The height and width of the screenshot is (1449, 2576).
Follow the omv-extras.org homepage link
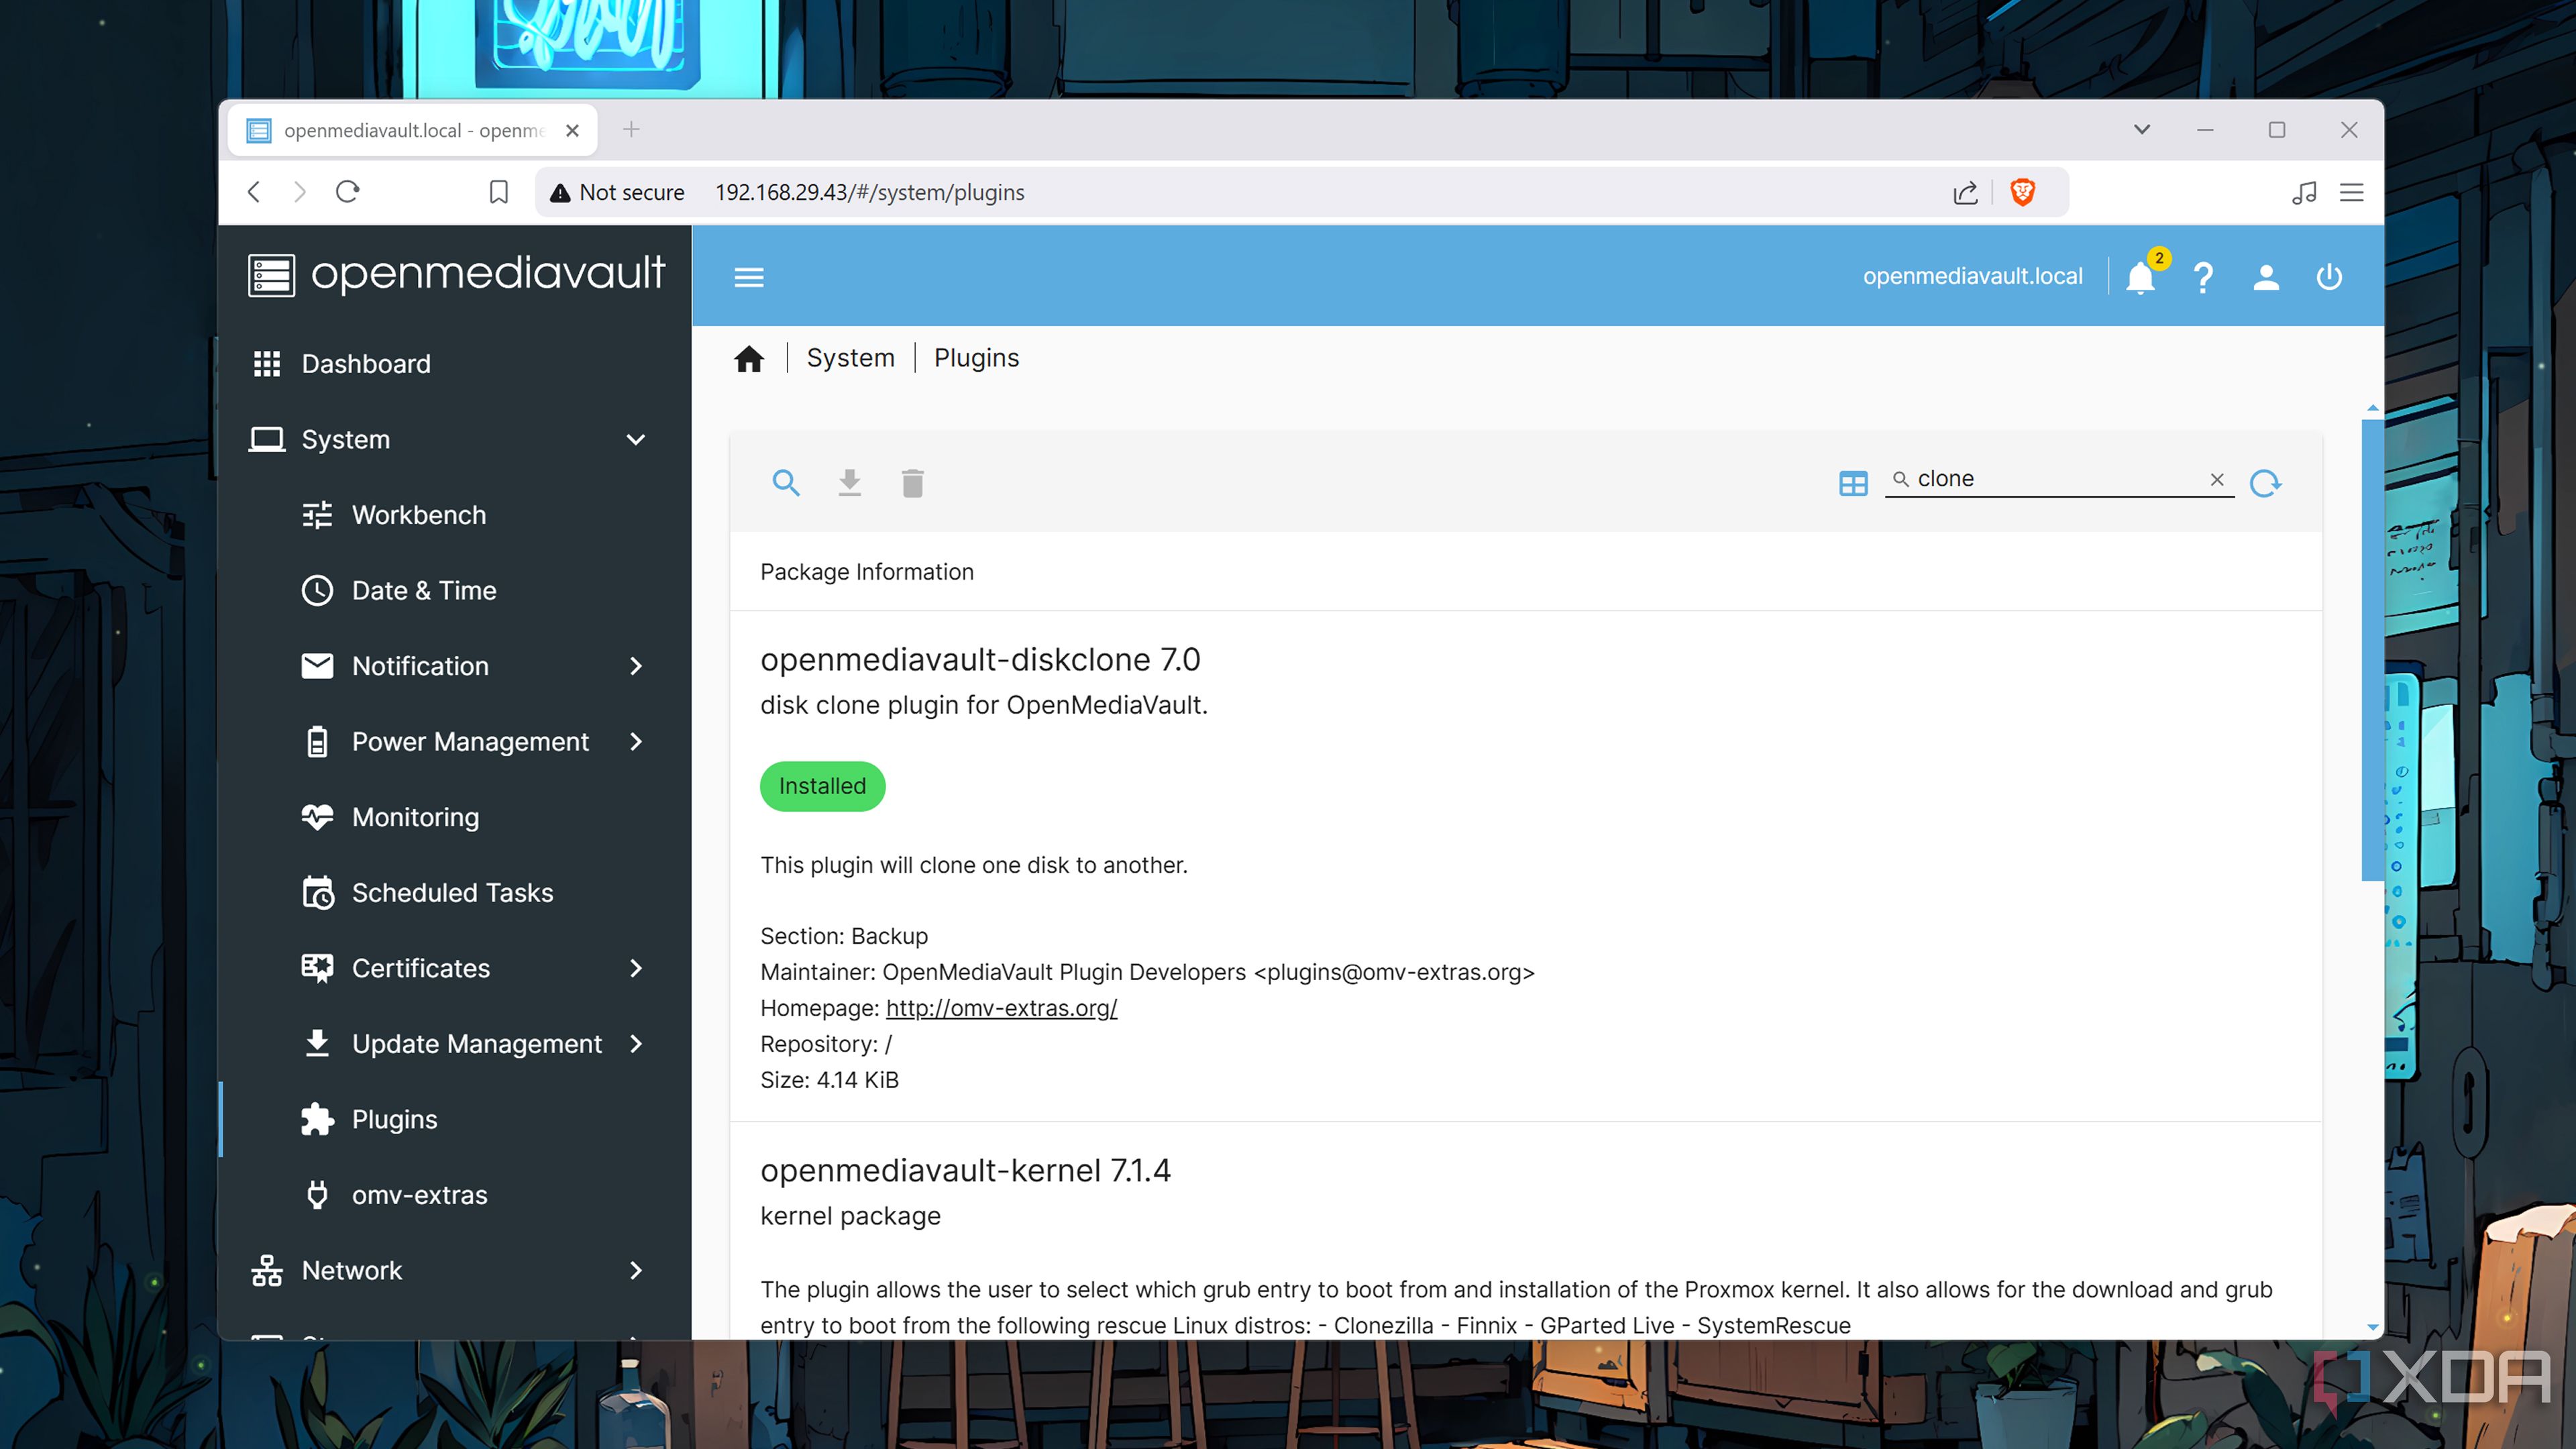(x=1001, y=1008)
